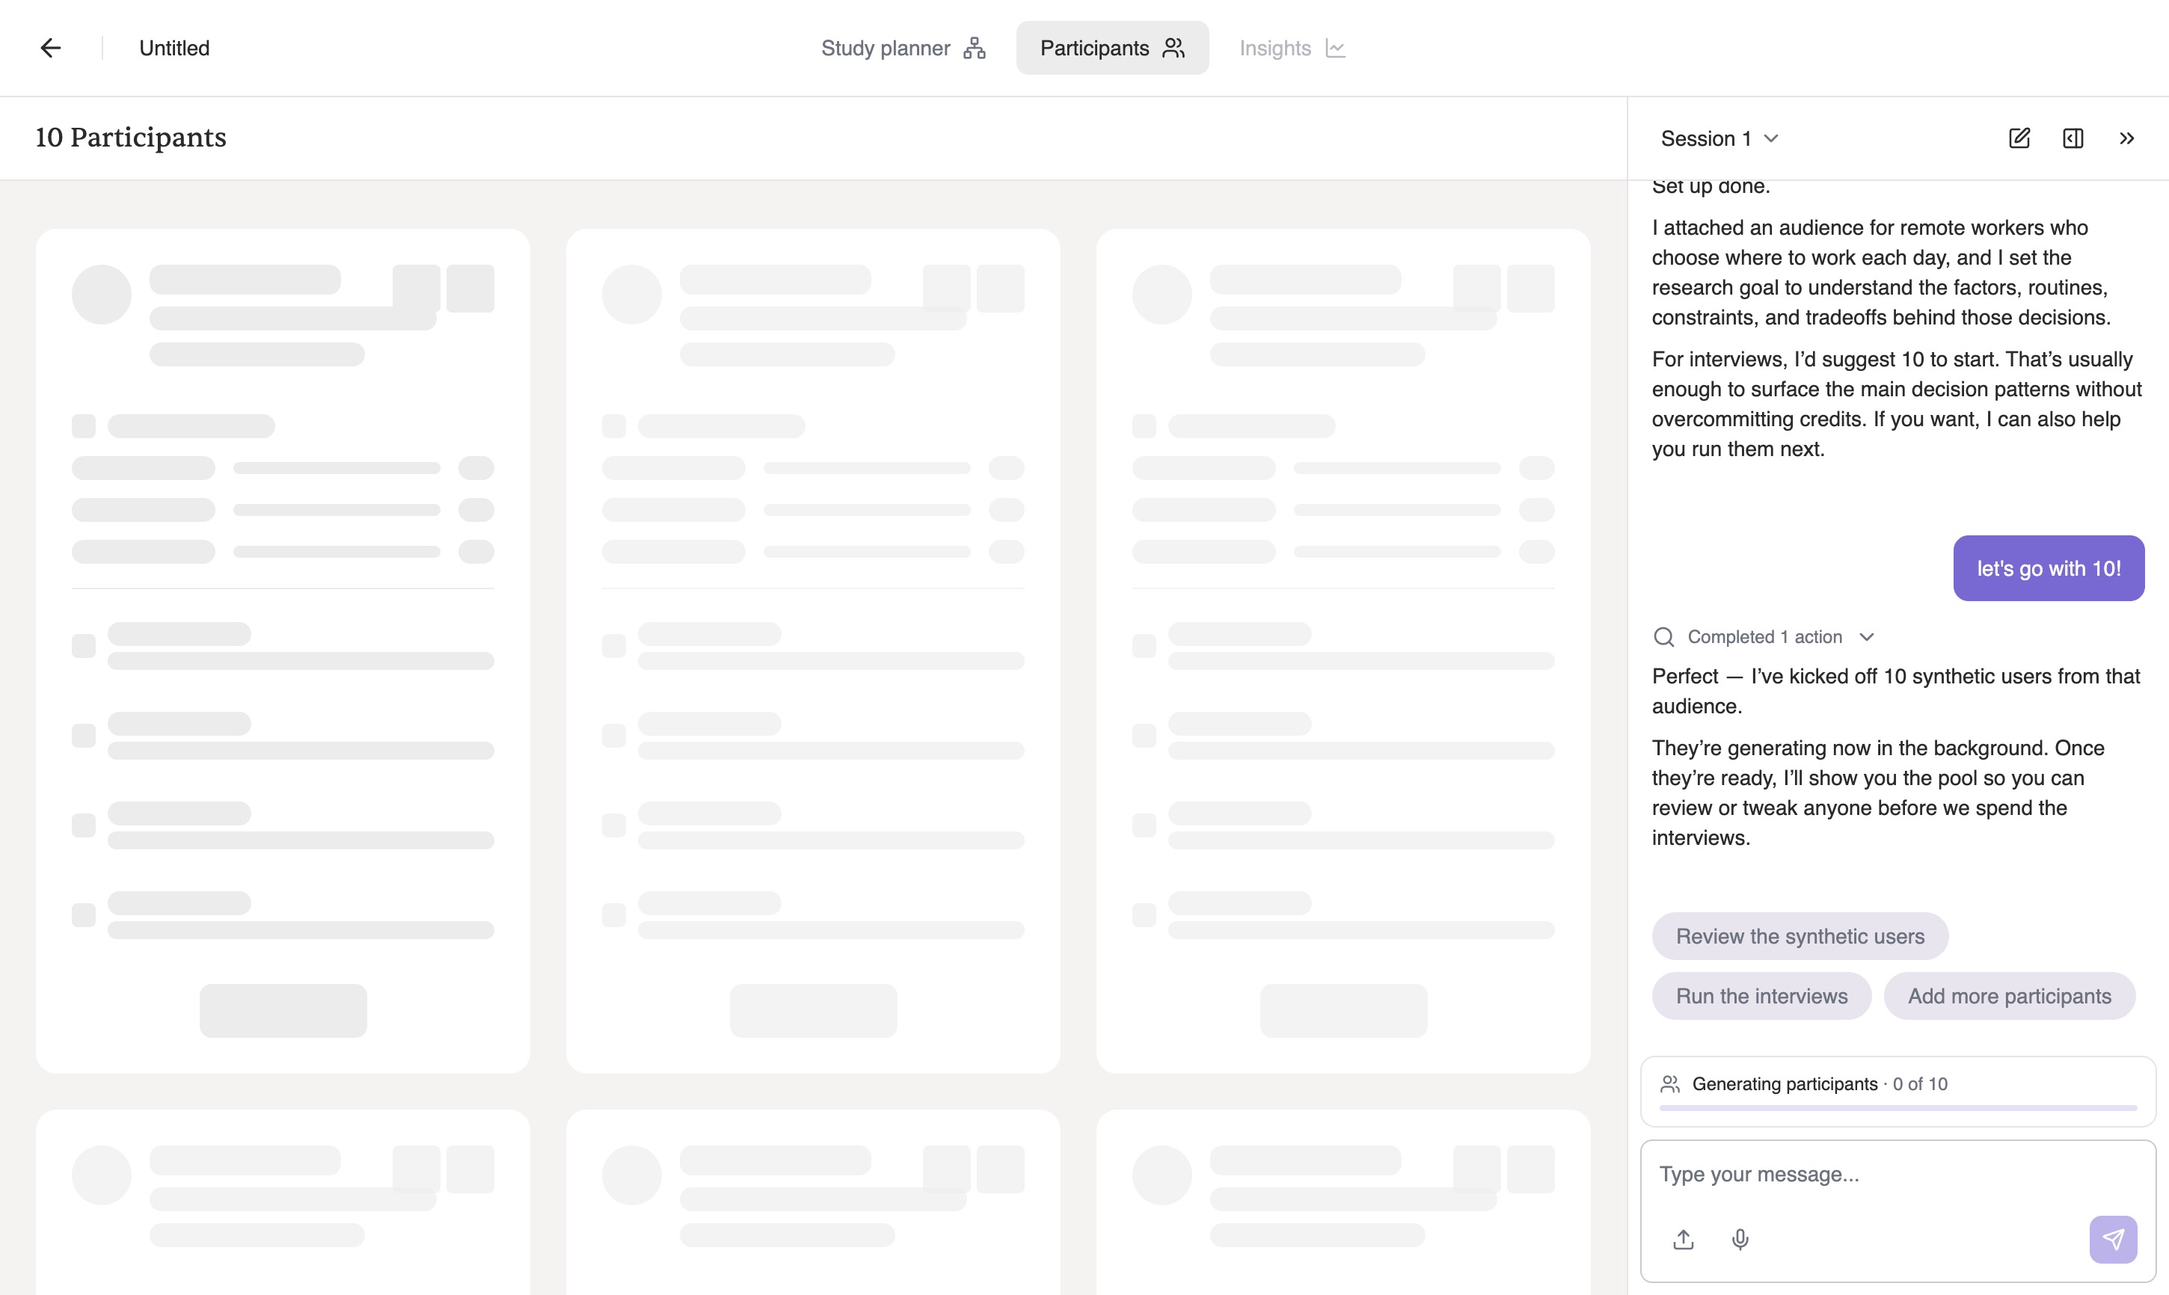
Task: Switch to the Participants tab
Action: pos(1112,48)
